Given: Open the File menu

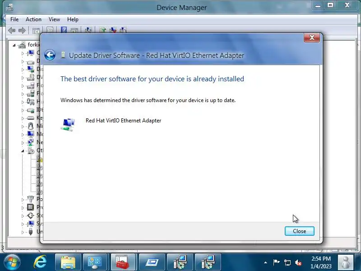Looking at the screenshot, I should (x=14, y=19).
